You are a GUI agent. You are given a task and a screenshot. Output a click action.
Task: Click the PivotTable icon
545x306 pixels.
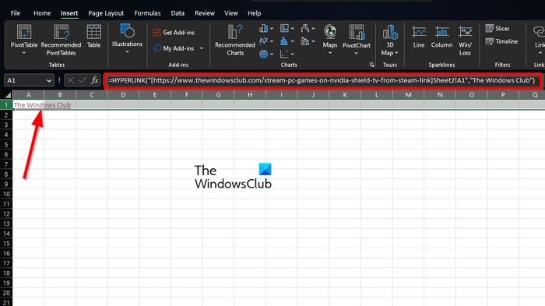pos(24,32)
